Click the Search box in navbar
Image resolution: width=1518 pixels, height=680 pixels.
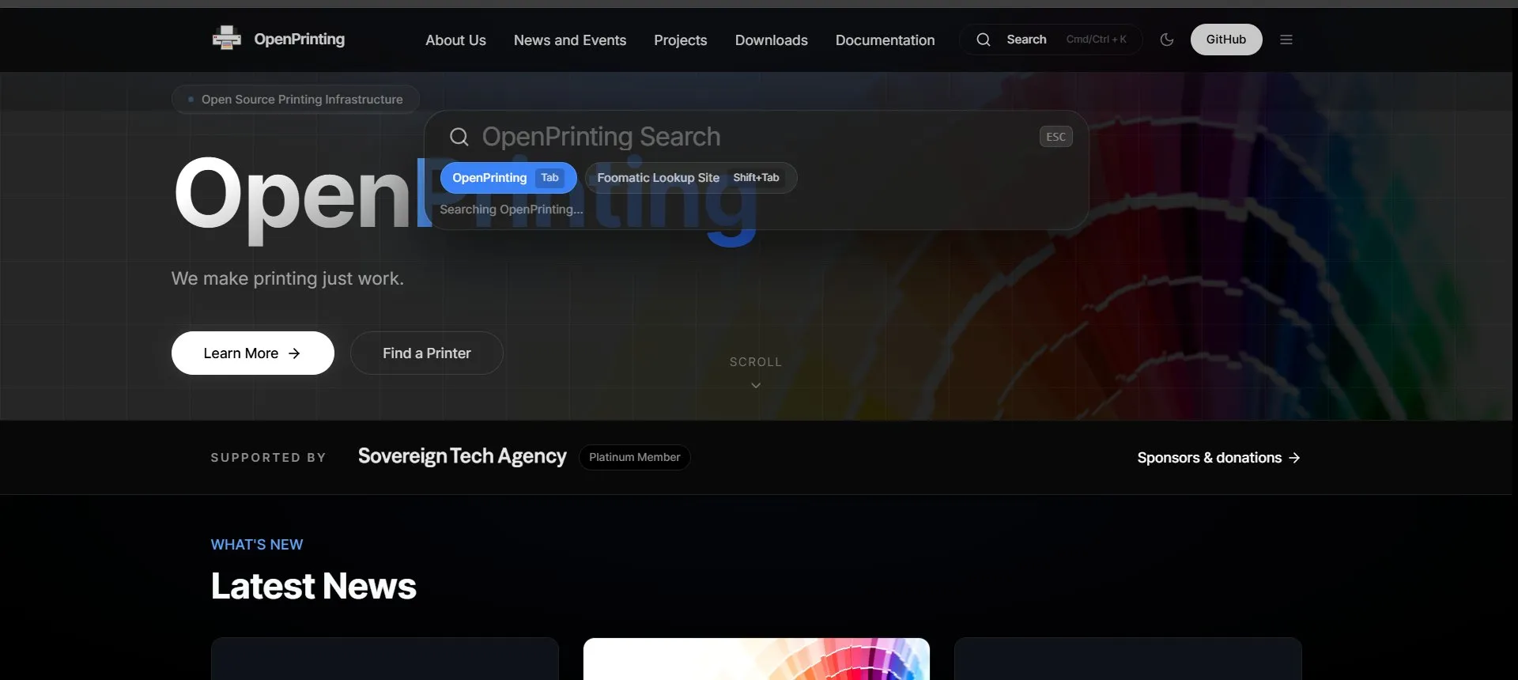(1051, 40)
